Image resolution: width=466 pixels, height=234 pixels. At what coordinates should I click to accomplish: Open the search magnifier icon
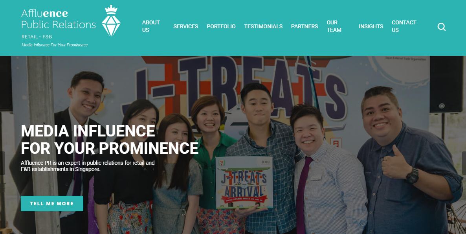coord(441,27)
